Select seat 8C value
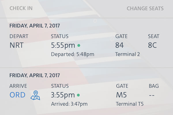This screenshot has width=173, height=115. click(x=152, y=45)
